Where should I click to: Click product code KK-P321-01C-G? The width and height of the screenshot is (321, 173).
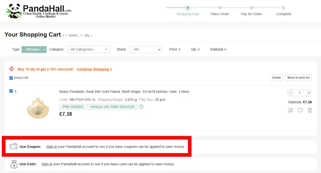coord(82,99)
